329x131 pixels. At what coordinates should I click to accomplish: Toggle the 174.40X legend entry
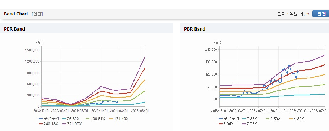click(x=119, y=119)
